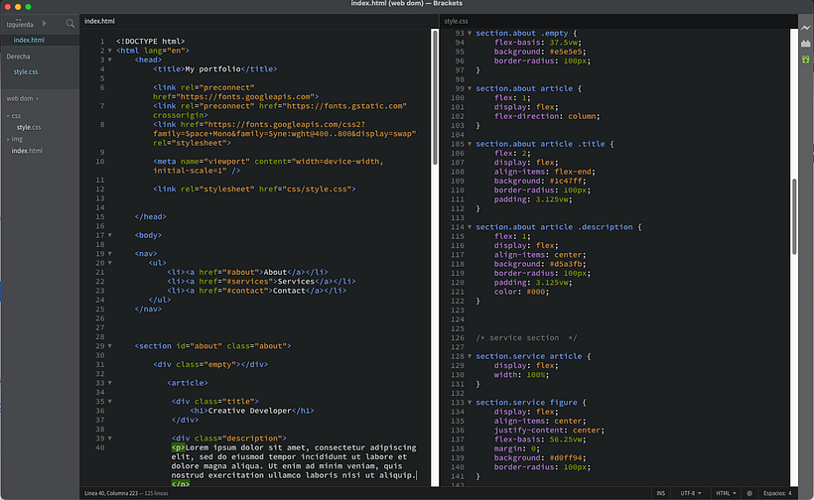Fold section.service article rule at line 128
Screen dimensions: 814x500
470,356
